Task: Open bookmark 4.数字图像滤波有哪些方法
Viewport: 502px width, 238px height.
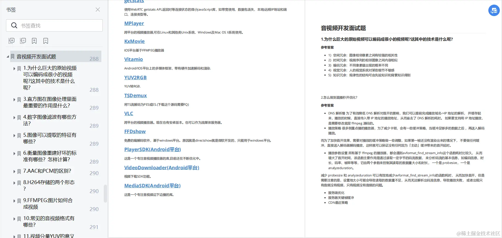Action: [50, 120]
